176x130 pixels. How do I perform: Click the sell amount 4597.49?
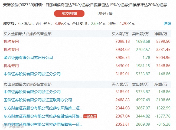pyautogui.click(x=143, y=100)
